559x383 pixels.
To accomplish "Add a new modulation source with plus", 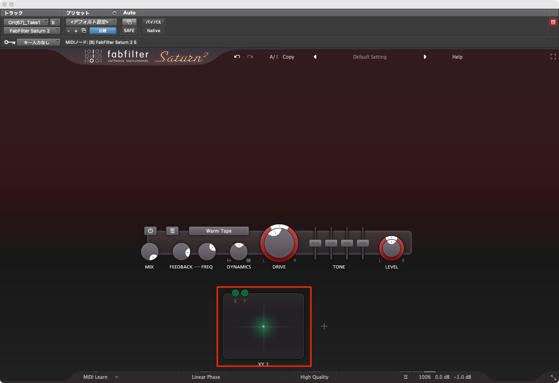I will pos(324,326).
